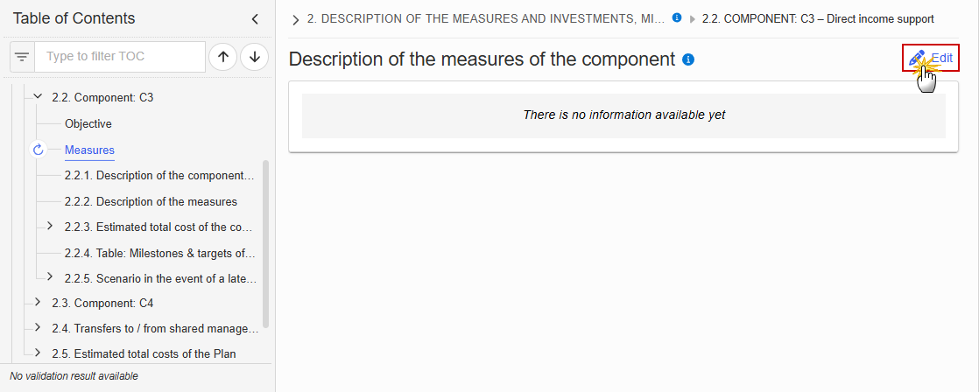Expand 2.2.3. Estimated total cost item
979x392 pixels.
pyautogui.click(x=50, y=226)
